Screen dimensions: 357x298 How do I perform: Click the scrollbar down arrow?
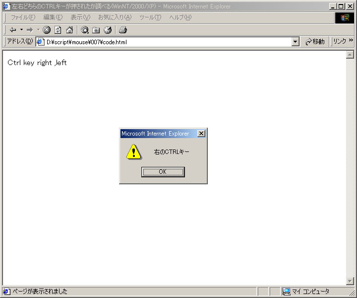point(350,281)
